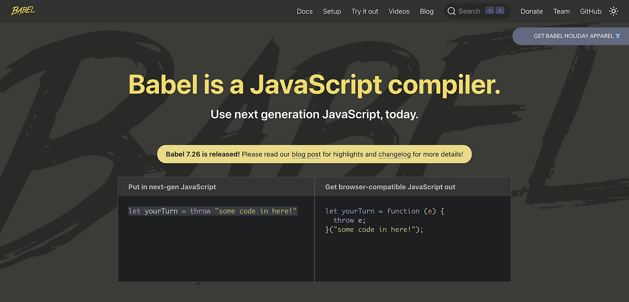Click the Babel logo in the navbar
Viewport: 629px width, 302px height.
[x=23, y=11]
